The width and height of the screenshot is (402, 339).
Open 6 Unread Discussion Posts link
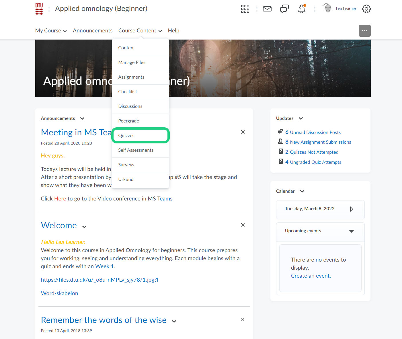pyautogui.click(x=313, y=132)
